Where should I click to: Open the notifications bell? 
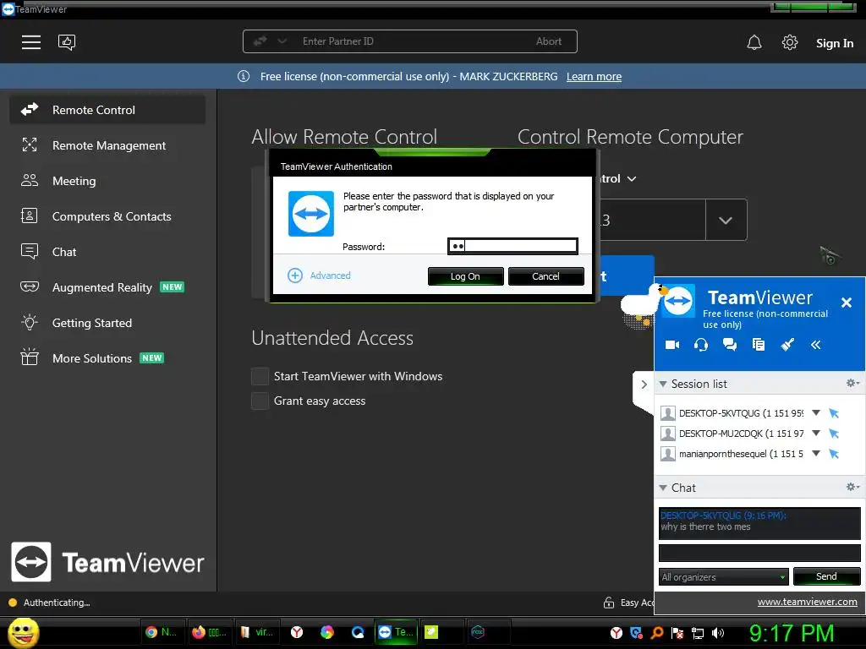(x=754, y=42)
